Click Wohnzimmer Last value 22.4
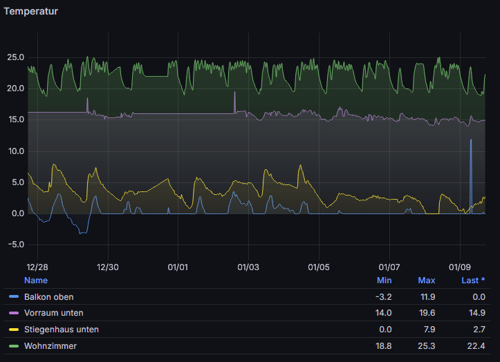 pyautogui.click(x=476, y=346)
